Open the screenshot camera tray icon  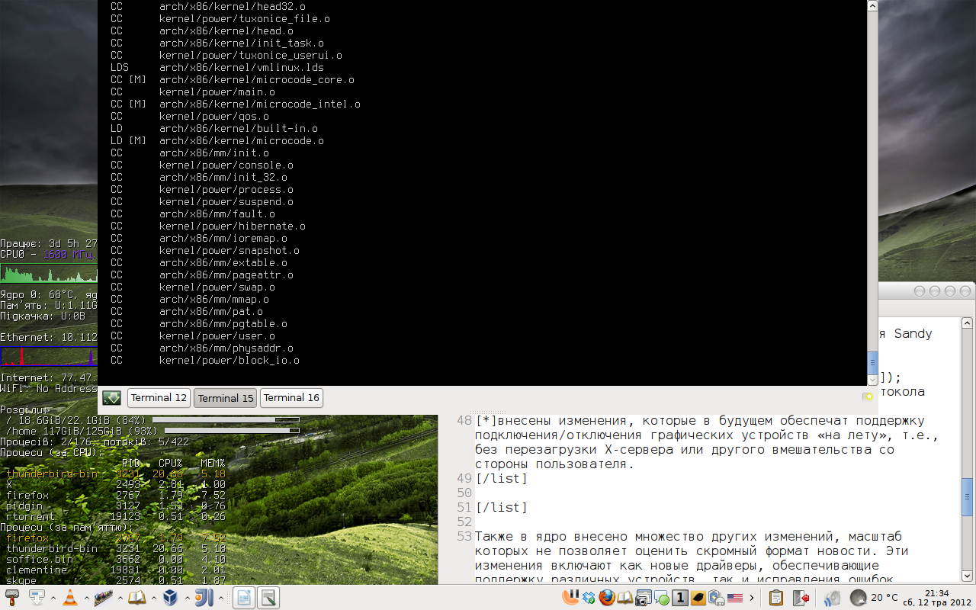click(x=644, y=598)
